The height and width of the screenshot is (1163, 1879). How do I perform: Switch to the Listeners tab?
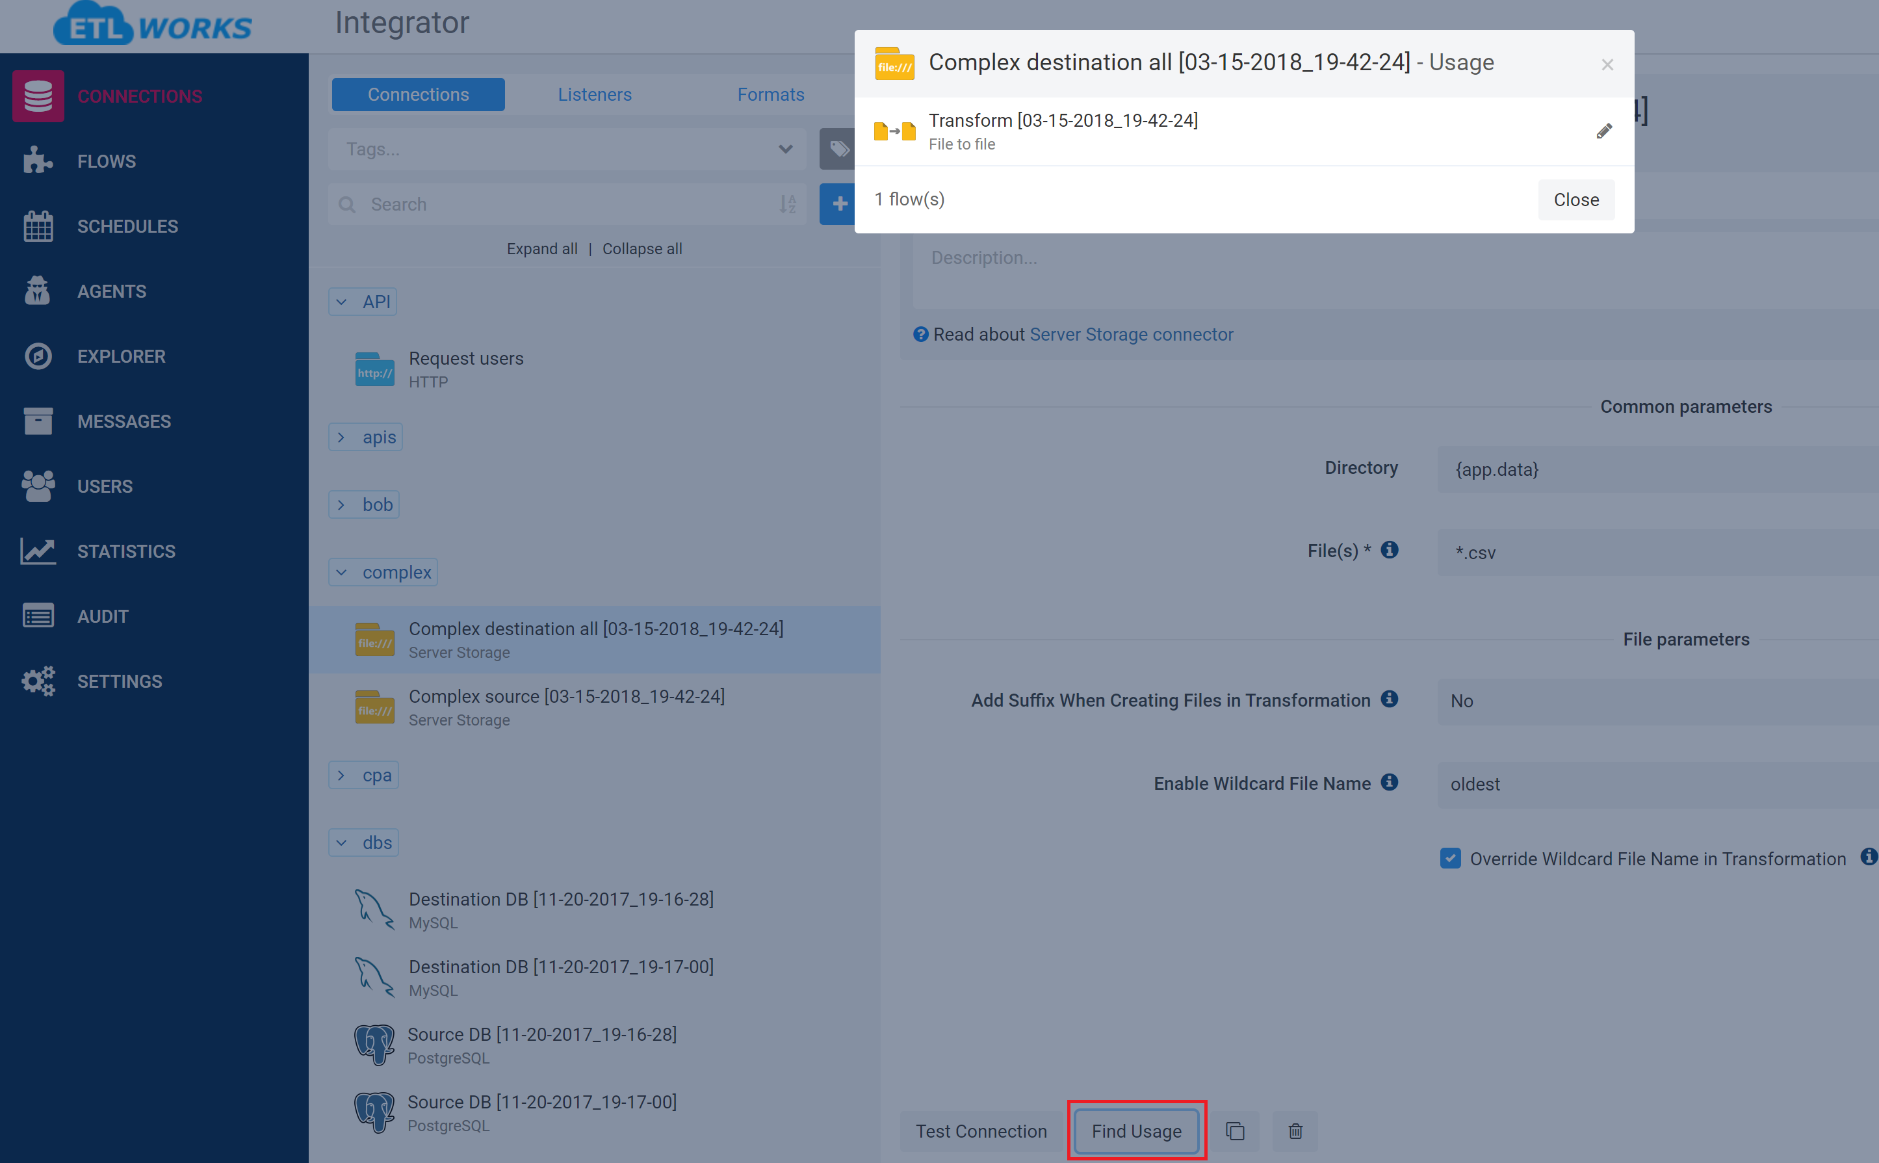pyautogui.click(x=594, y=95)
